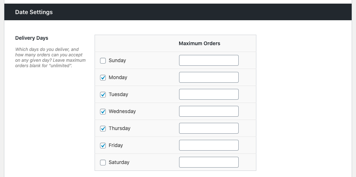Enable the Sunday delivery checkbox
The height and width of the screenshot is (177, 356).
pos(103,61)
